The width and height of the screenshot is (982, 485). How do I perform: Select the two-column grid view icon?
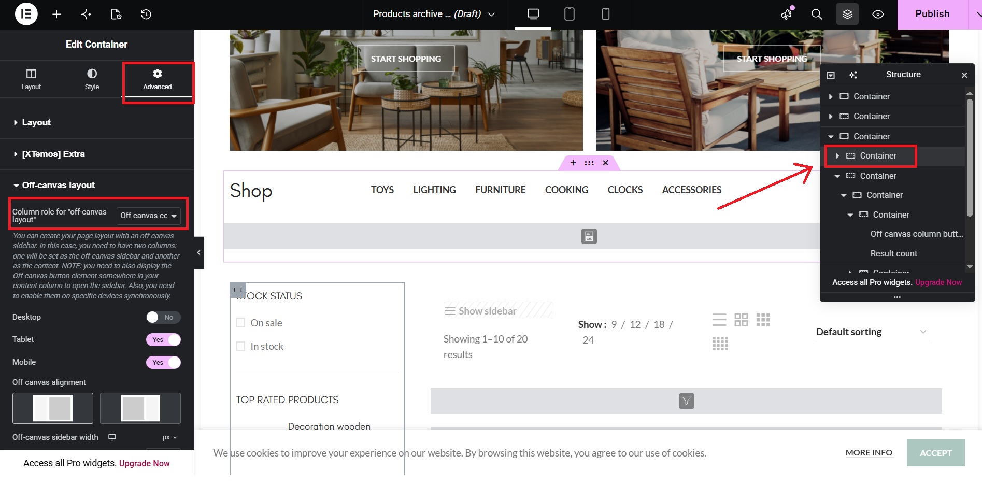(x=741, y=320)
